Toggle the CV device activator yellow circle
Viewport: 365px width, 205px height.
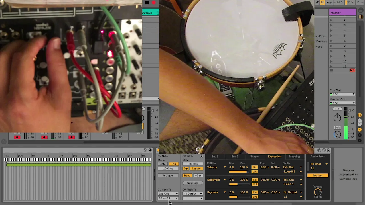158,150
